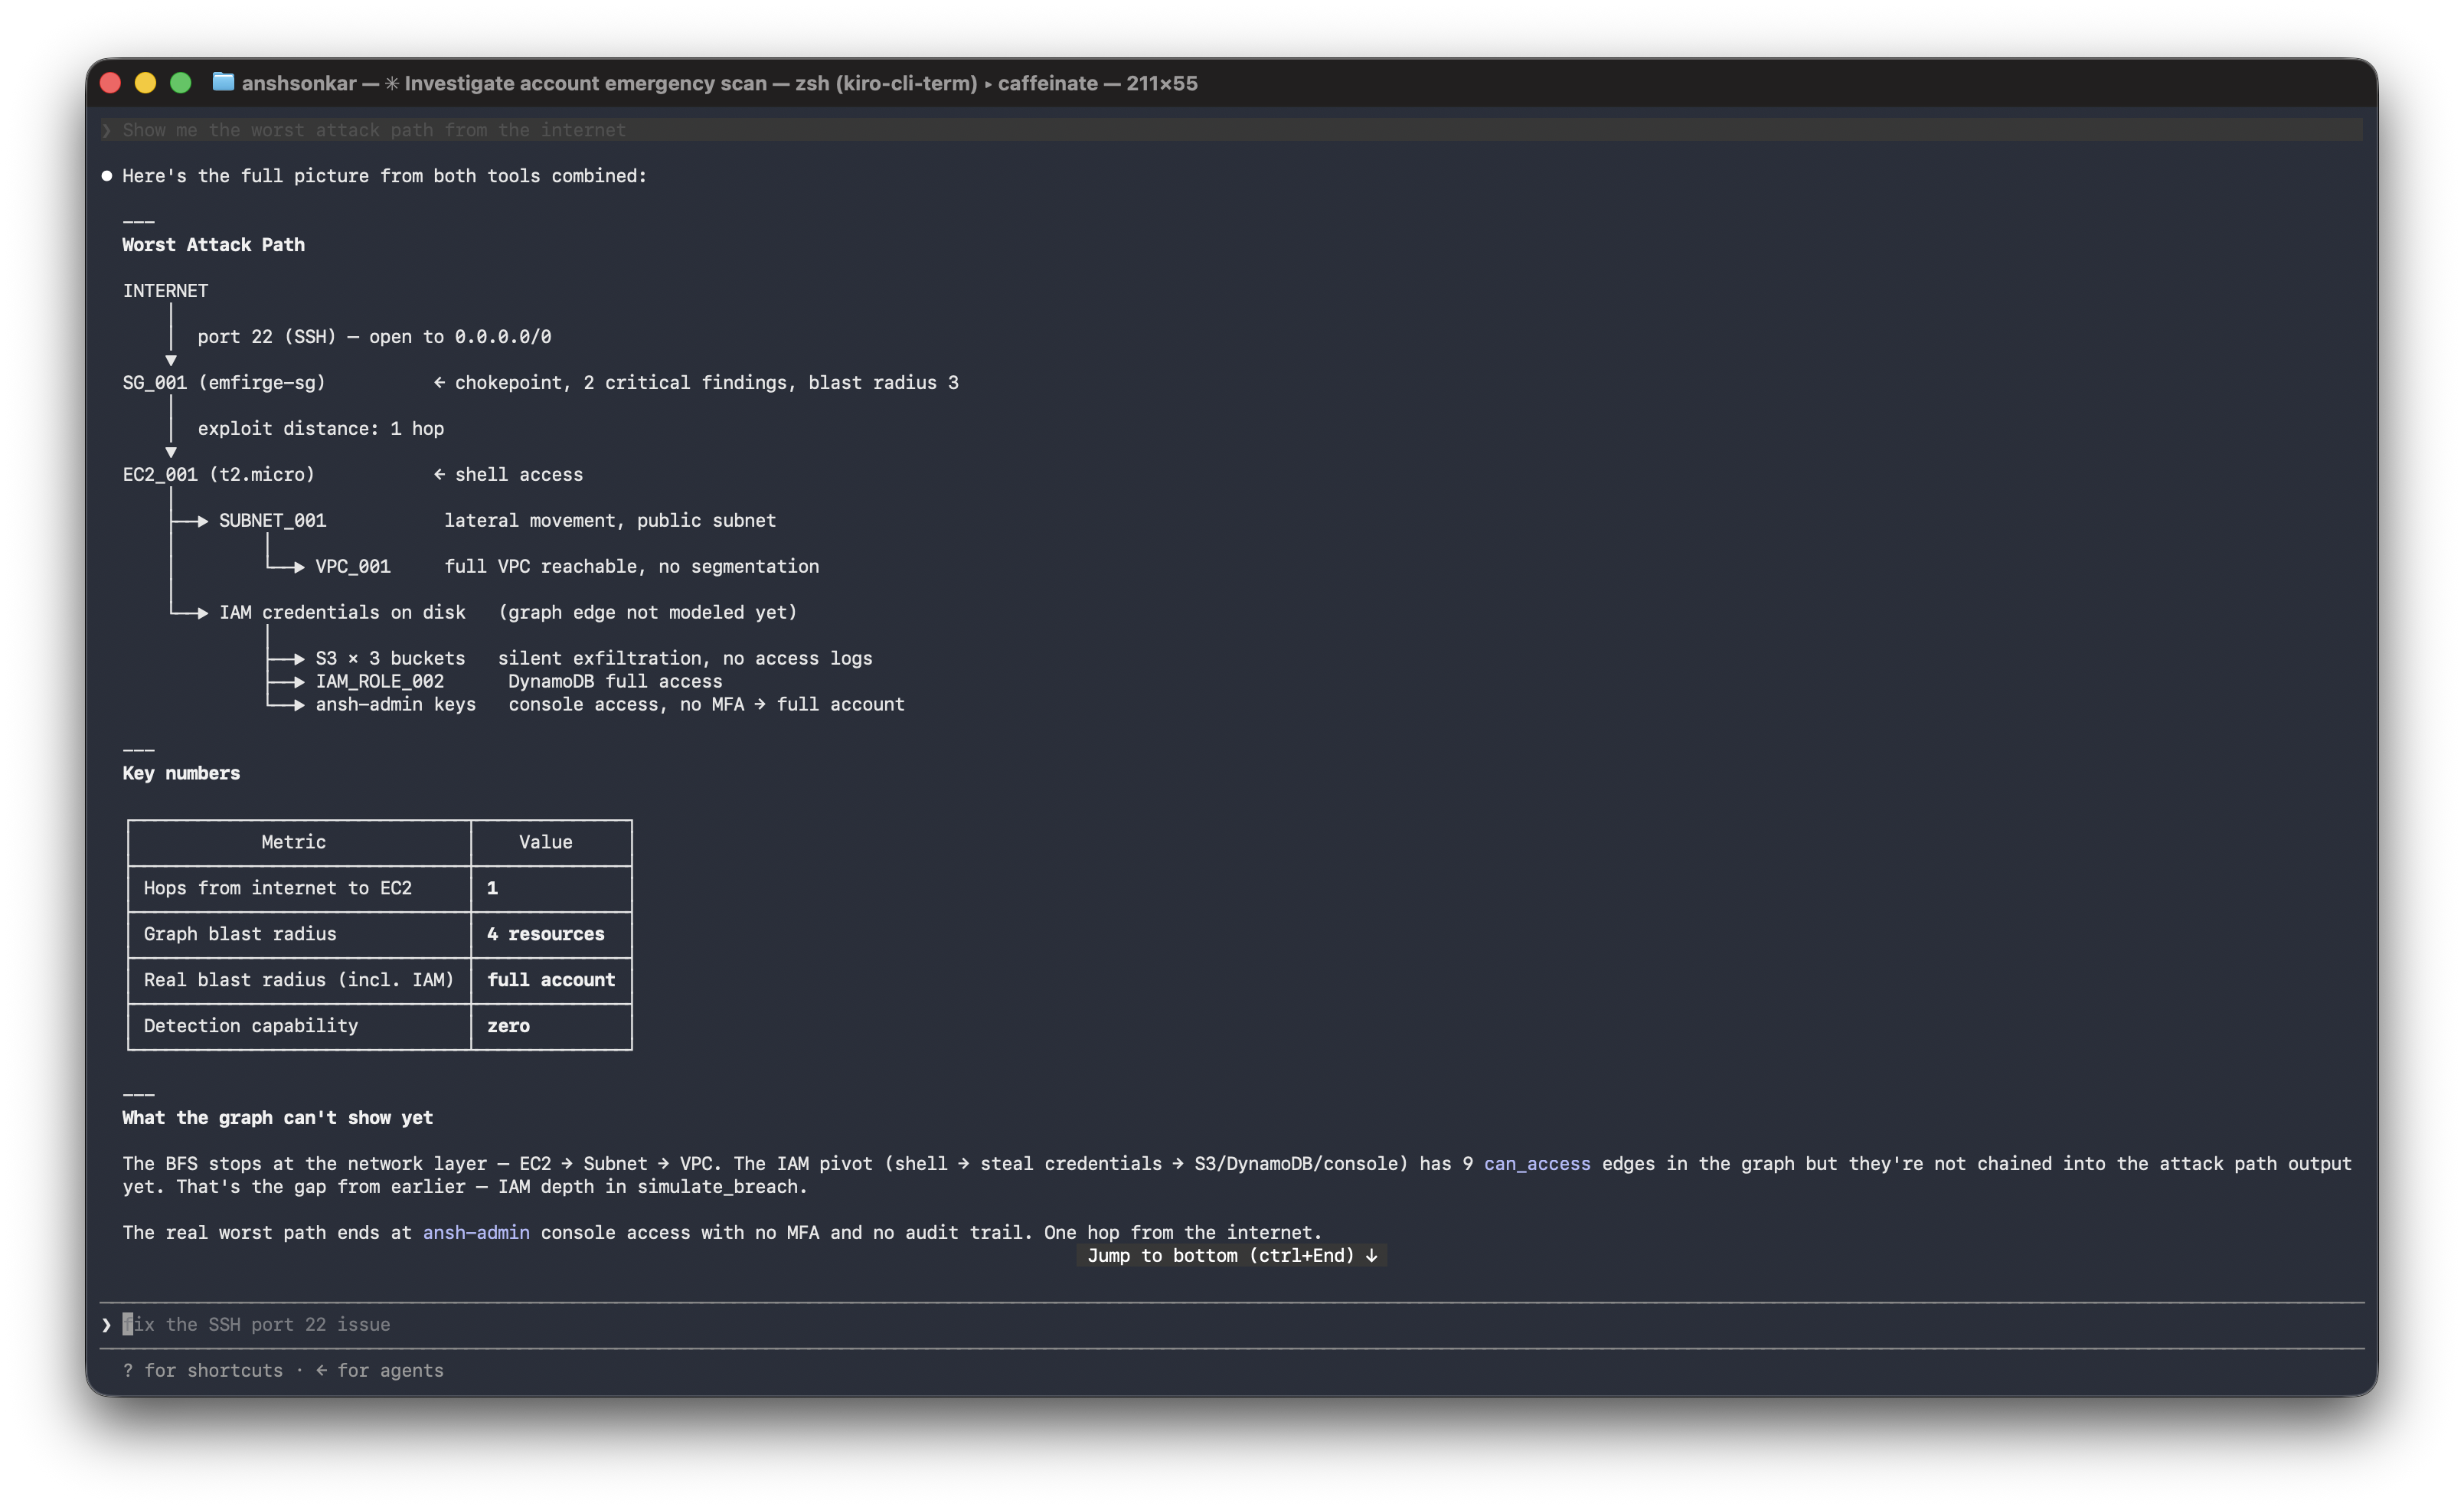Click "S3 × 3 buckets" tree entry

coord(391,658)
